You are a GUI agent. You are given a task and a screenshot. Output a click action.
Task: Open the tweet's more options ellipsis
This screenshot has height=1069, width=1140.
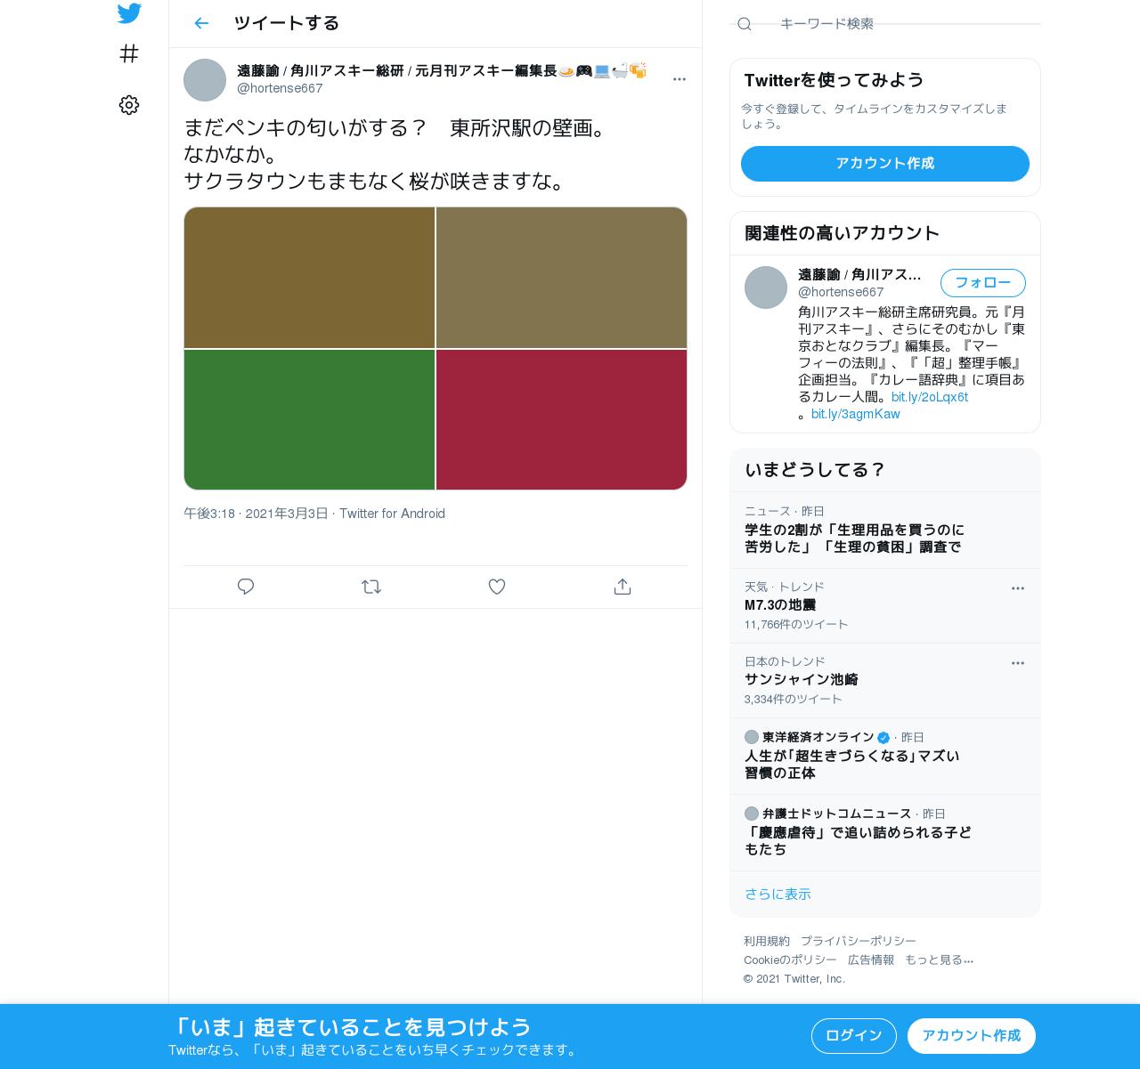(680, 79)
